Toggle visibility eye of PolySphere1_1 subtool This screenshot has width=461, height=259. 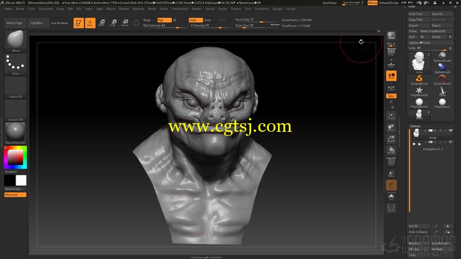(451, 142)
